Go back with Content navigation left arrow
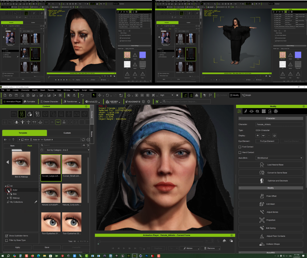The height and width of the screenshot is (258, 307). pos(5,139)
